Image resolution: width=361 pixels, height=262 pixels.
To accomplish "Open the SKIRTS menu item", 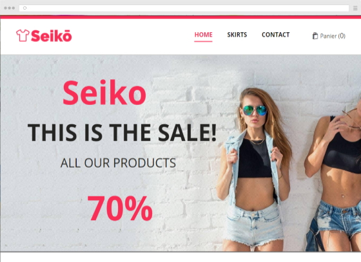I will pyautogui.click(x=237, y=35).
